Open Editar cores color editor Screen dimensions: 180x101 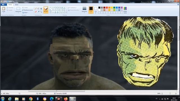[x=125, y=10]
